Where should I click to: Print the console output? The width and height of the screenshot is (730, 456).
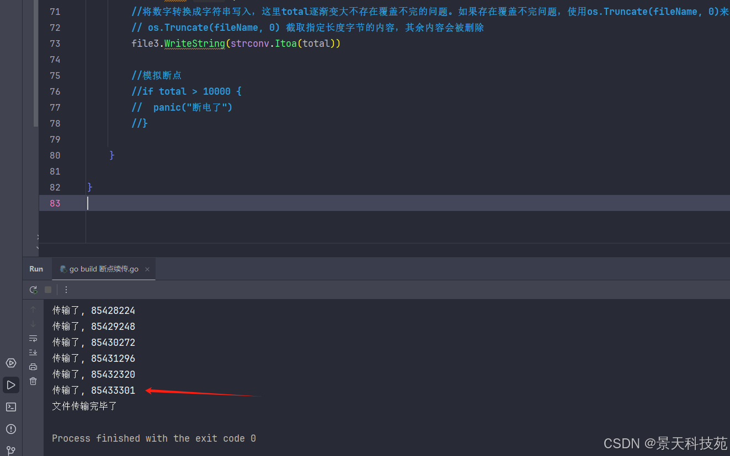click(x=33, y=367)
